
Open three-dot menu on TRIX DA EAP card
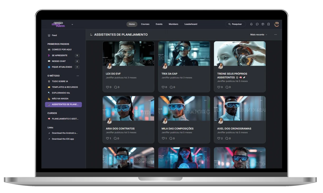[x=205, y=46]
